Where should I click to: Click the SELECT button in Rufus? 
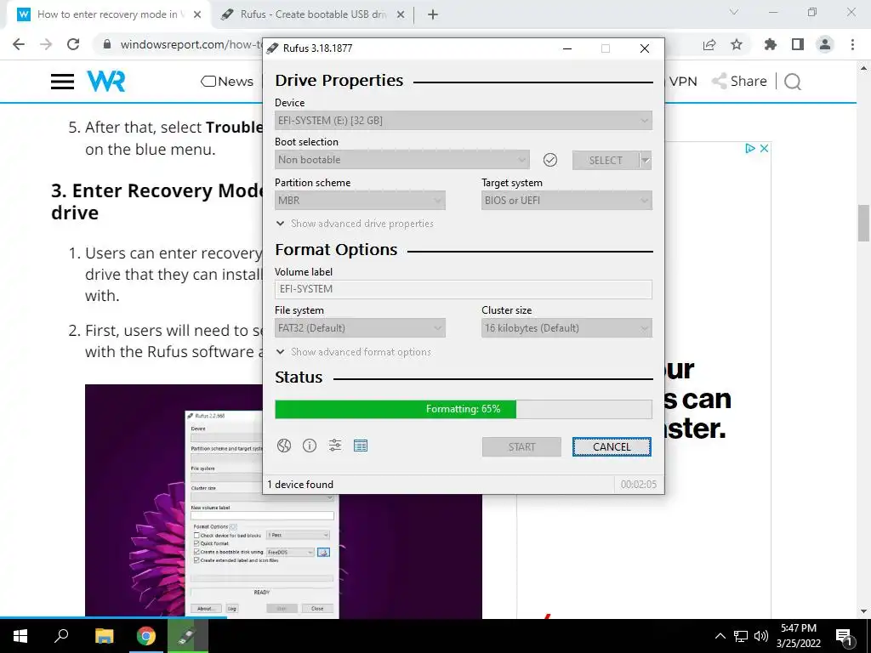pyautogui.click(x=606, y=160)
